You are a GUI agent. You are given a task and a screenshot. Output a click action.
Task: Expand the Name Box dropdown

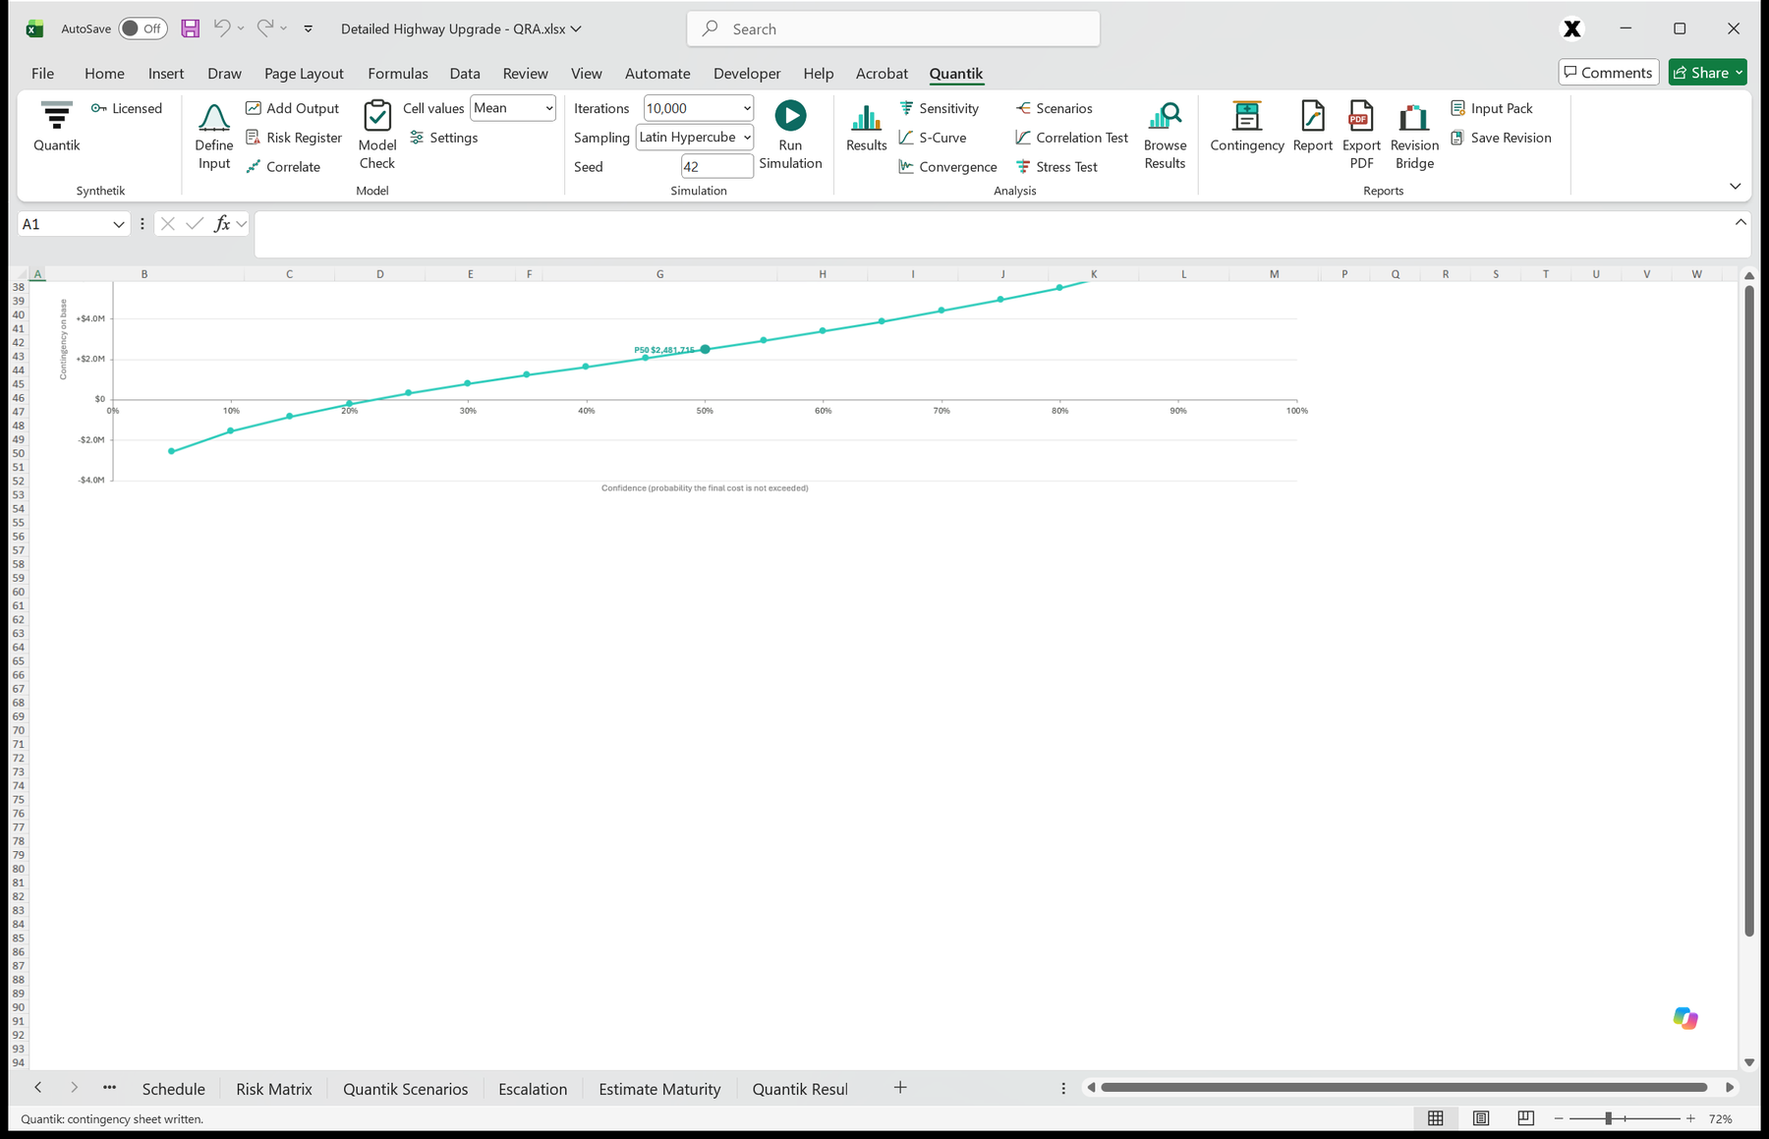point(118,224)
